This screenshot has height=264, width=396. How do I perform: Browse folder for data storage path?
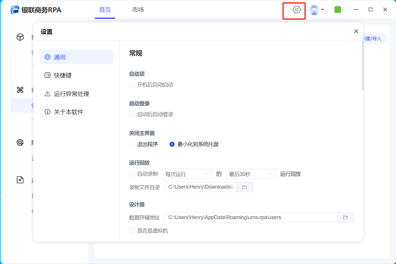click(345, 217)
